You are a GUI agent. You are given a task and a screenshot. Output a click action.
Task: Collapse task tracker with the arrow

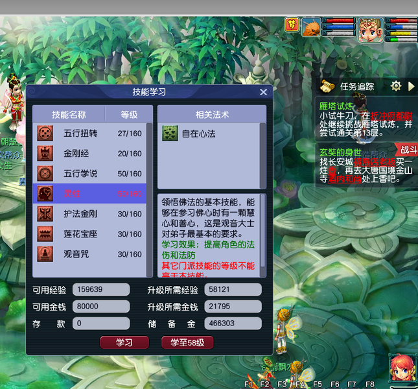coord(411,86)
